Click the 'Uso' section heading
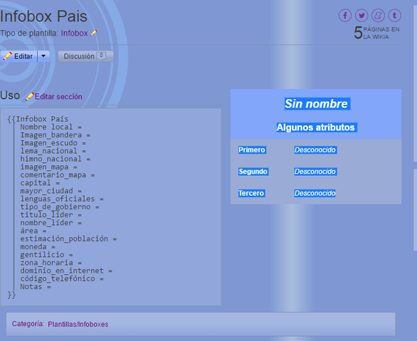Image resolution: width=417 pixels, height=341 pixels. pos(10,95)
